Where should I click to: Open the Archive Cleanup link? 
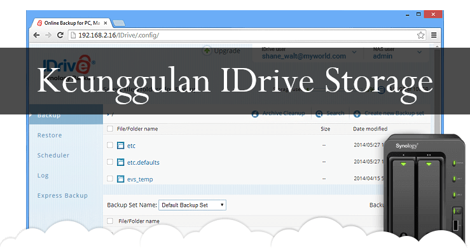click(x=284, y=113)
